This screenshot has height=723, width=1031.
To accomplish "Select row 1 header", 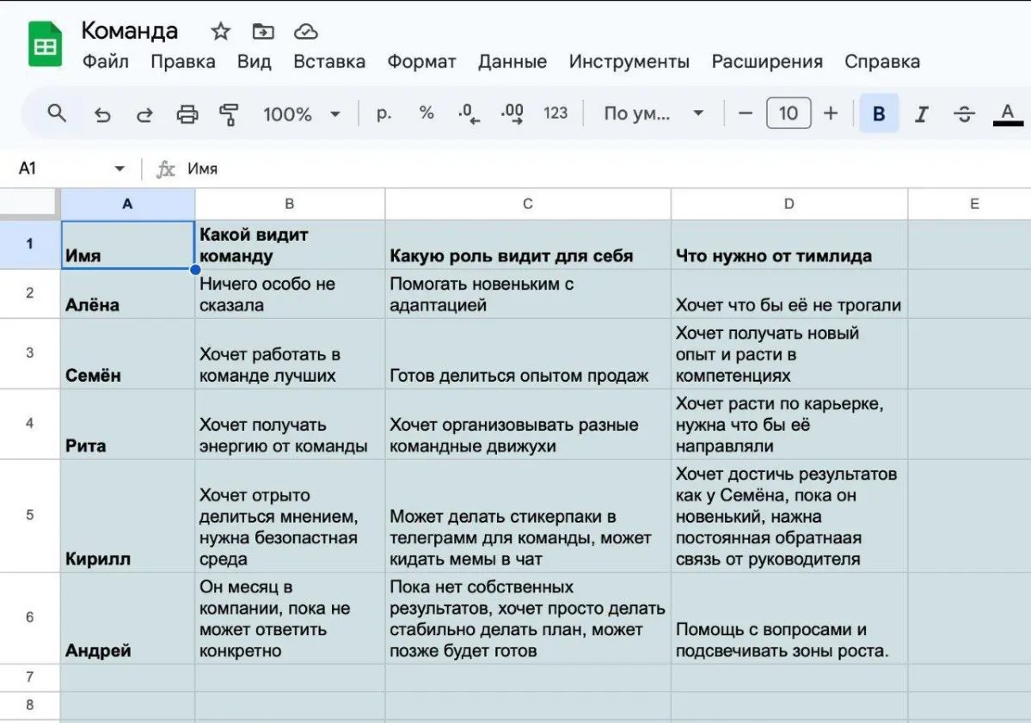I will click(29, 244).
